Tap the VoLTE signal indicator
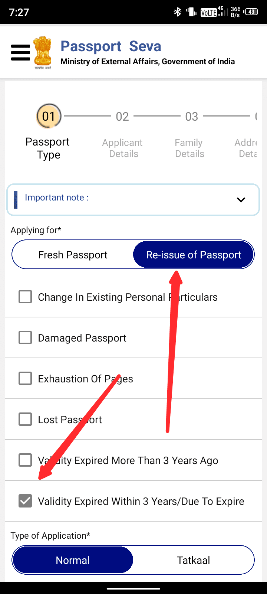Viewport: 267px width, 594px height. (x=209, y=13)
